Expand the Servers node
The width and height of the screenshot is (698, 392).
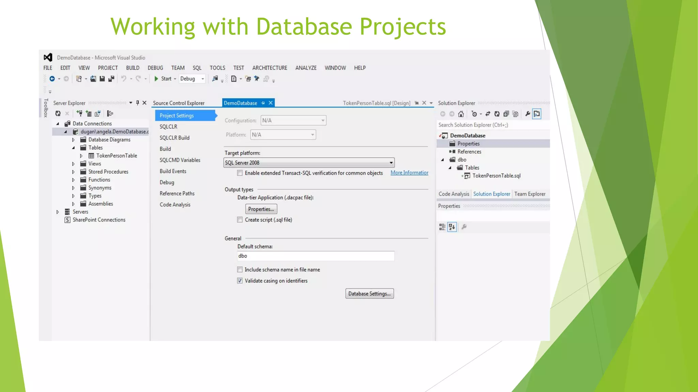pos(58,212)
